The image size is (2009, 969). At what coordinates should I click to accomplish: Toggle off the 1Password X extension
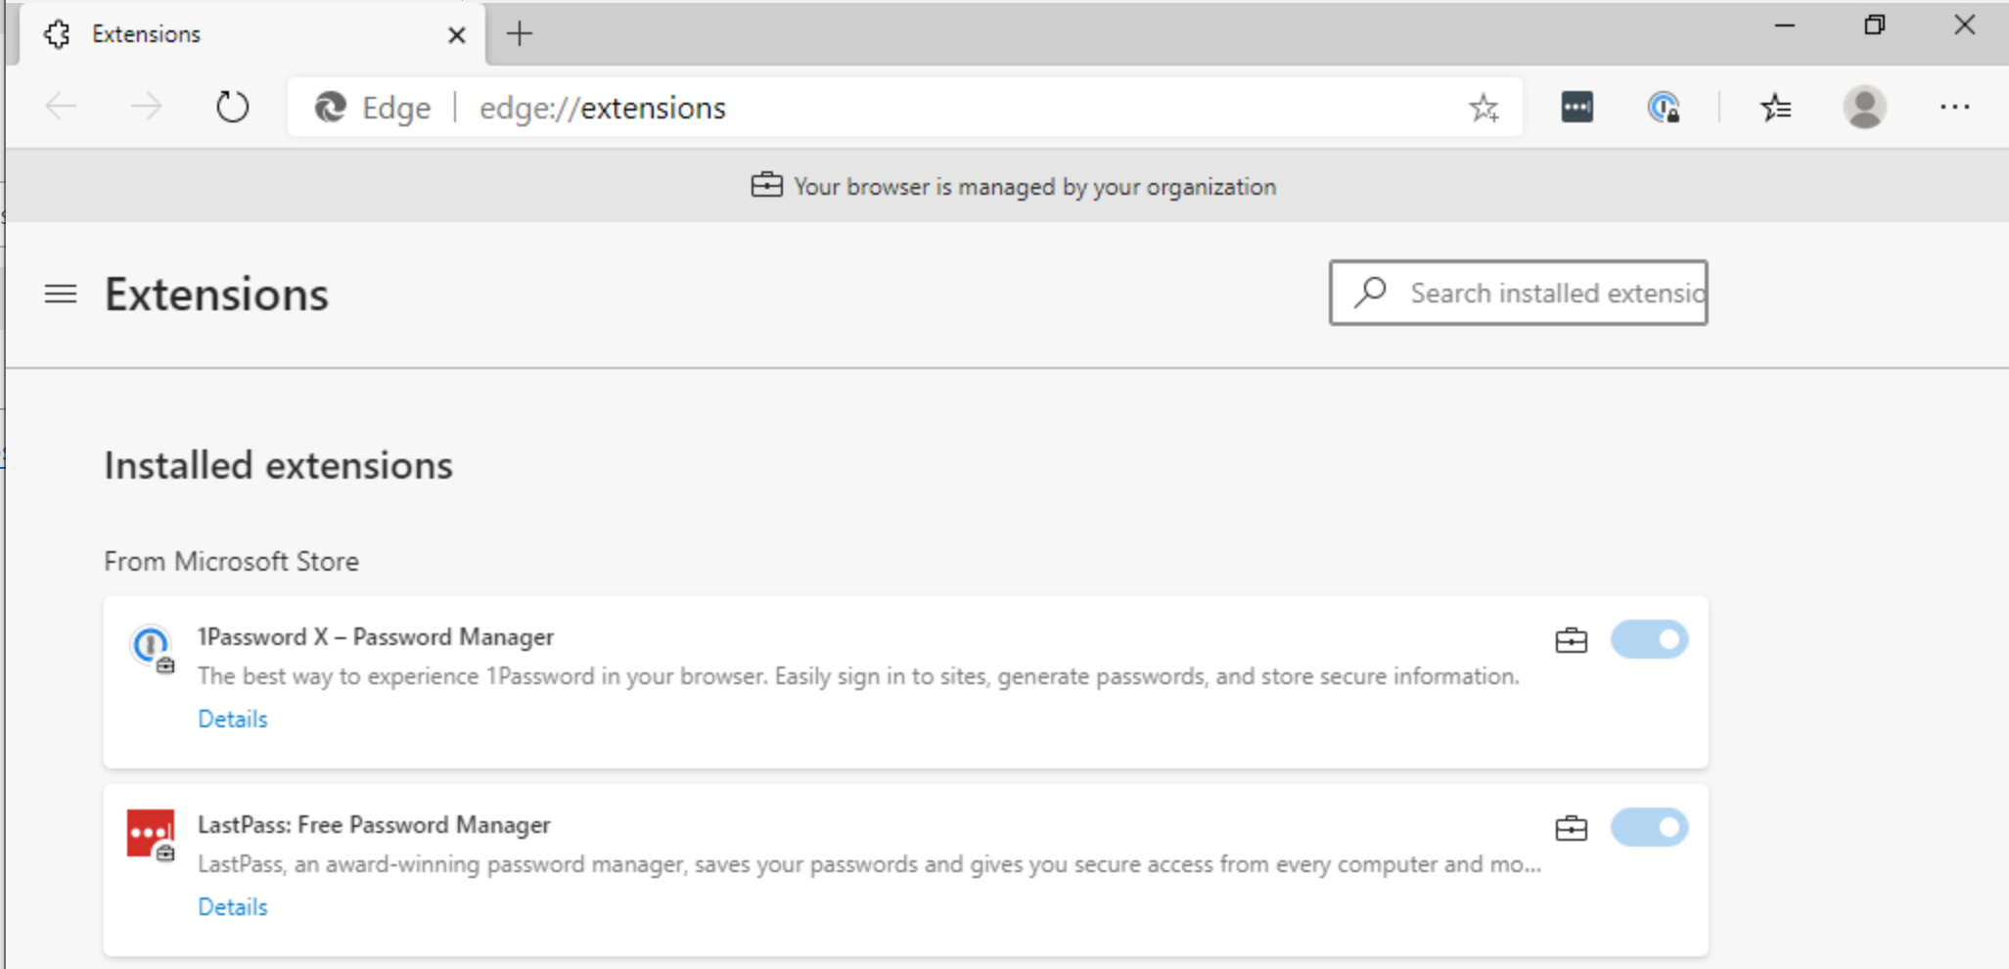pos(1649,640)
